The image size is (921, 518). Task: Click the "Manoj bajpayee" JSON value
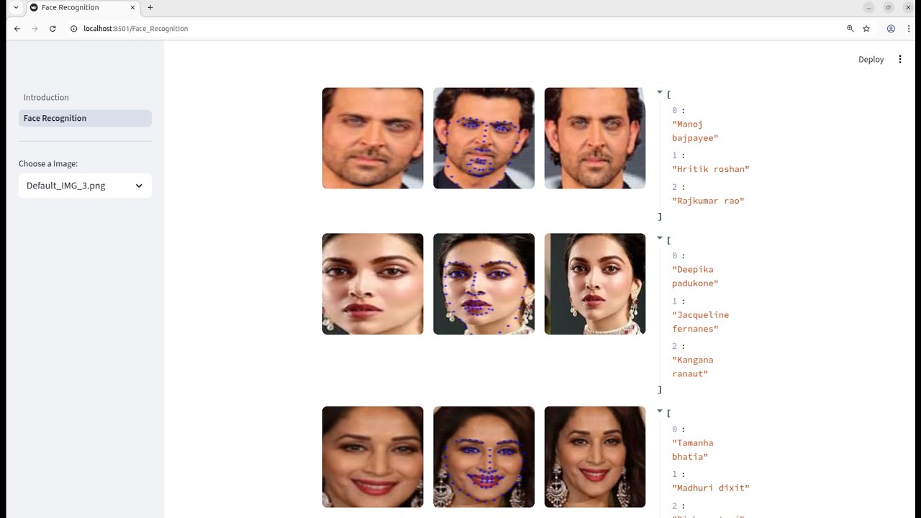click(x=695, y=131)
